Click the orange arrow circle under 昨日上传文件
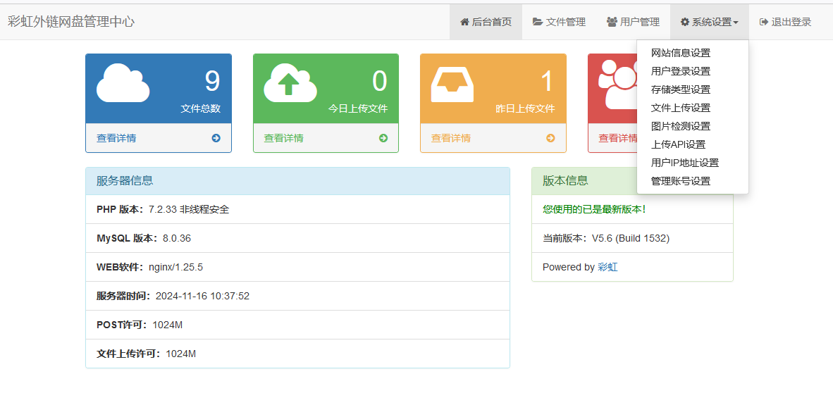The width and height of the screenshot is (833, 405). [550, 138]
